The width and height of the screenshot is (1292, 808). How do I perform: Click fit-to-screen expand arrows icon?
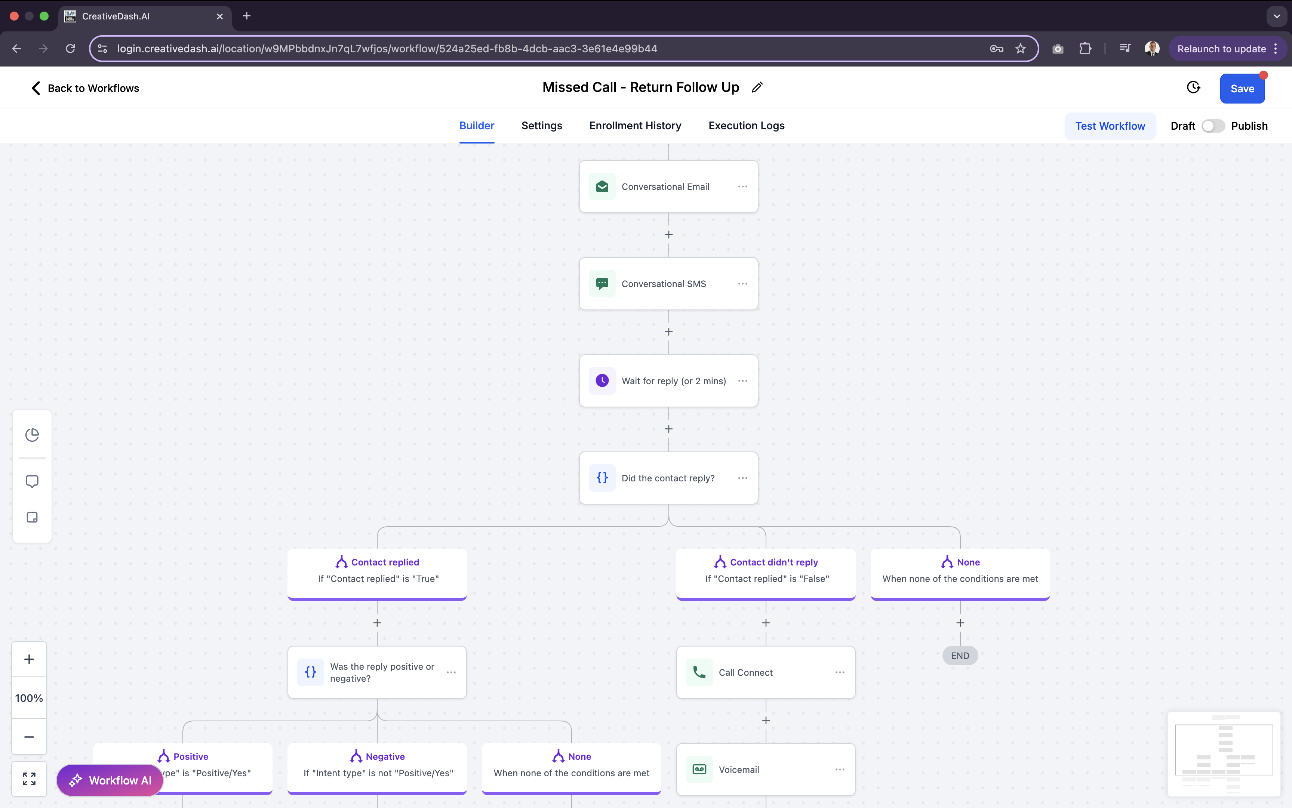click(x=30, y=778)
